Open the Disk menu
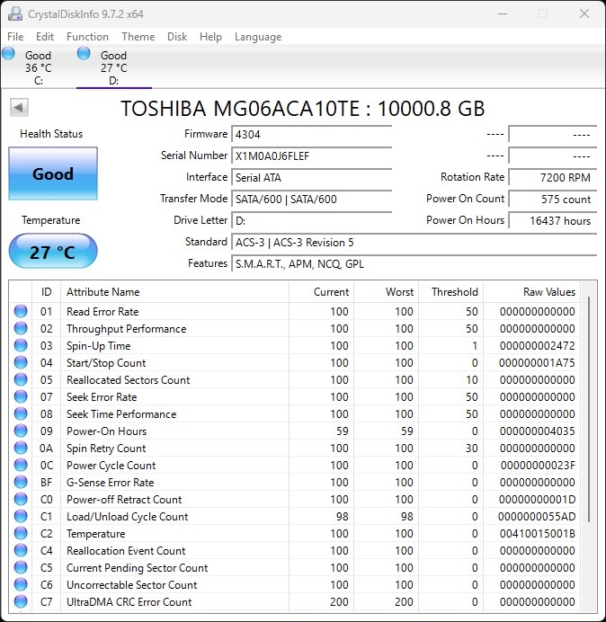 pos(177,37)
